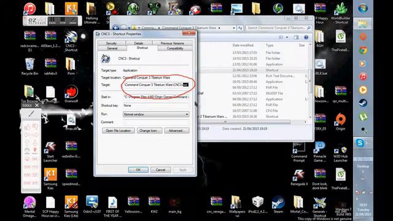
Task: Click the Change Icon button
Action: tap(149, 131)
